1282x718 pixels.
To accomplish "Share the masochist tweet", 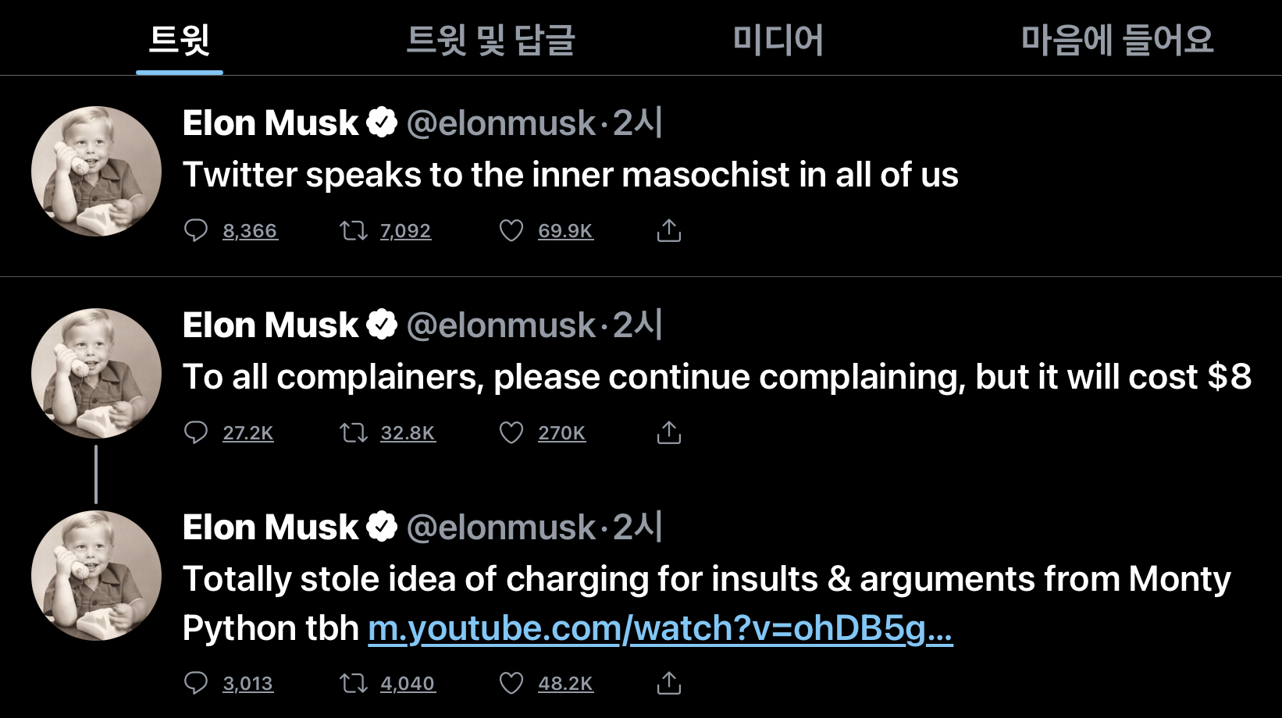I will pos(669,230).
